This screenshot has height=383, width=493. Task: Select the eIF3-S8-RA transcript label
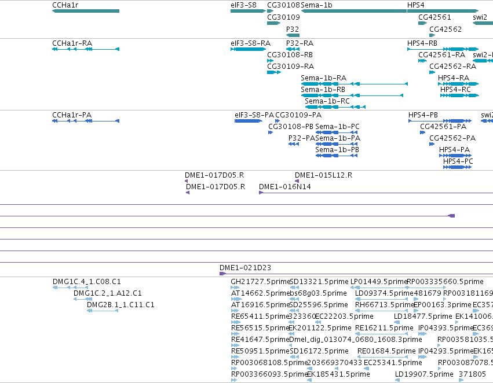click(x=250, y=43)
